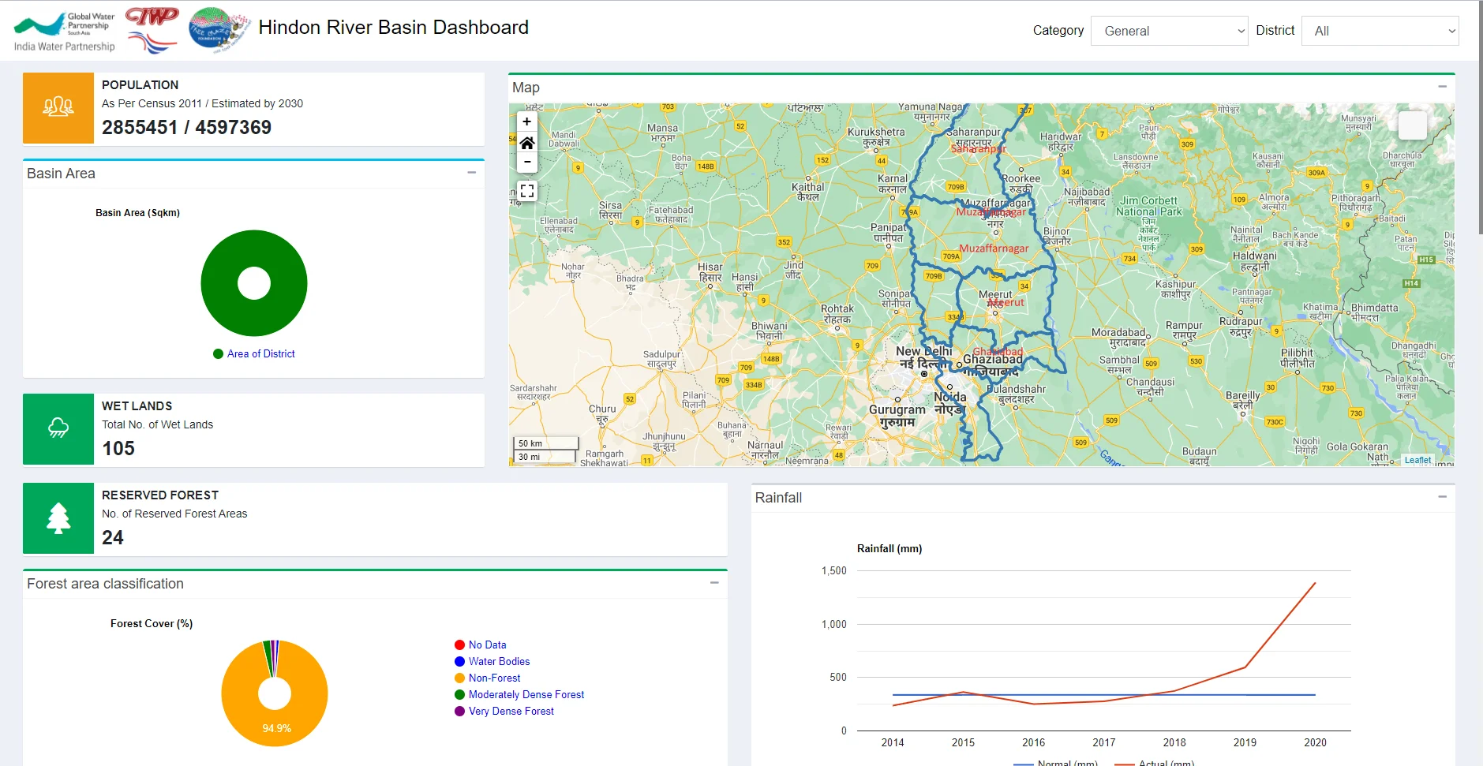Click the Hindon River Basin Dashboard title

[x=394, y=28]
